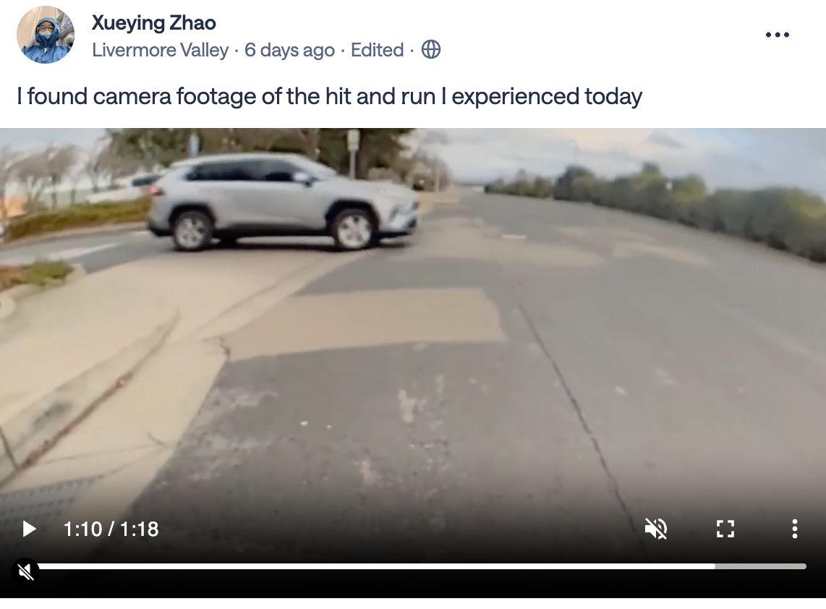Toggle the round muted overlay badge
Viewport: 826px width, 609px height.
click(25, 571)
